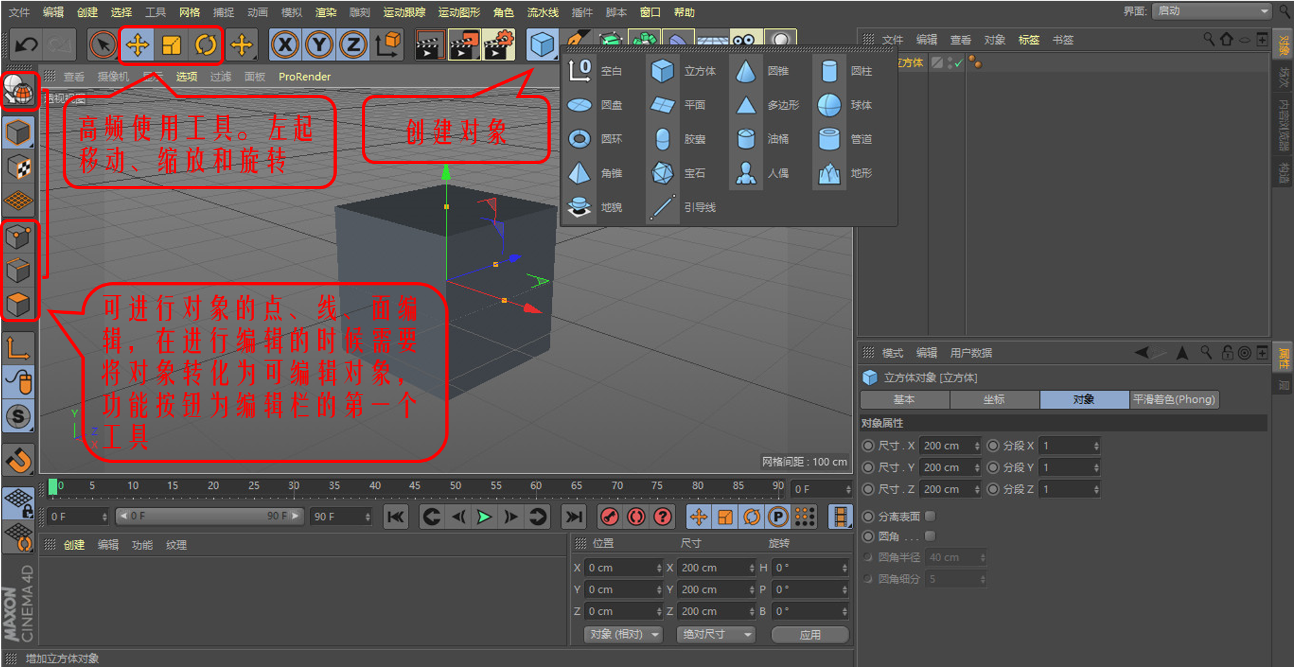
Task: Click the 应用 button in coordinates panel
Action: tap(809, 635)
